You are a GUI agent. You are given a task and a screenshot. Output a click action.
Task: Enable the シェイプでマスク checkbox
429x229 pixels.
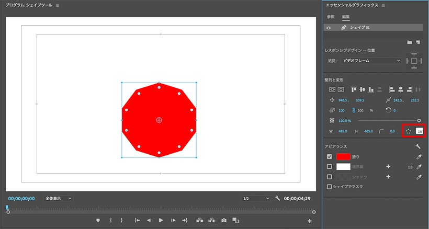330,187
